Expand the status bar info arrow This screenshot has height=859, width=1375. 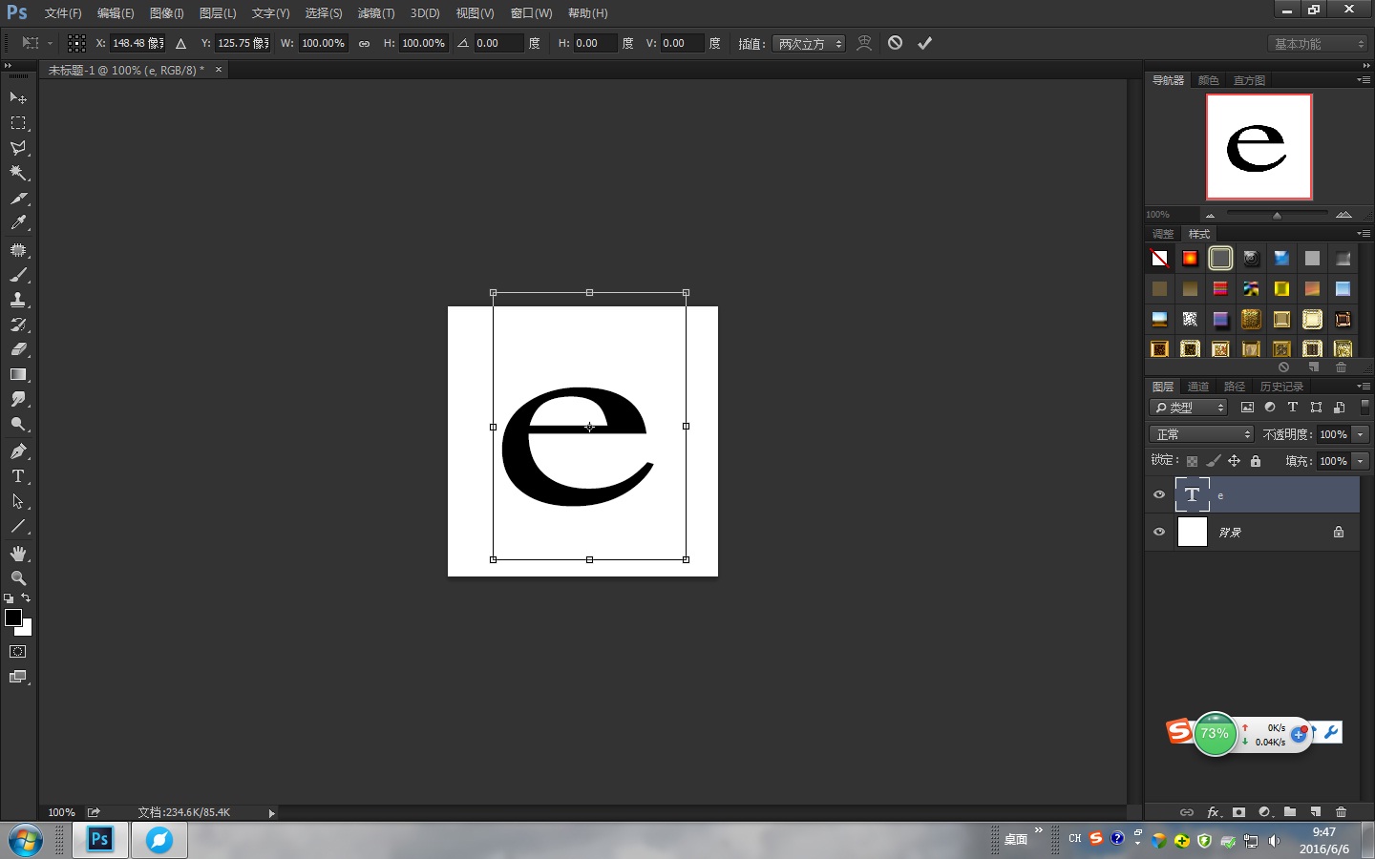coord(271,813)
